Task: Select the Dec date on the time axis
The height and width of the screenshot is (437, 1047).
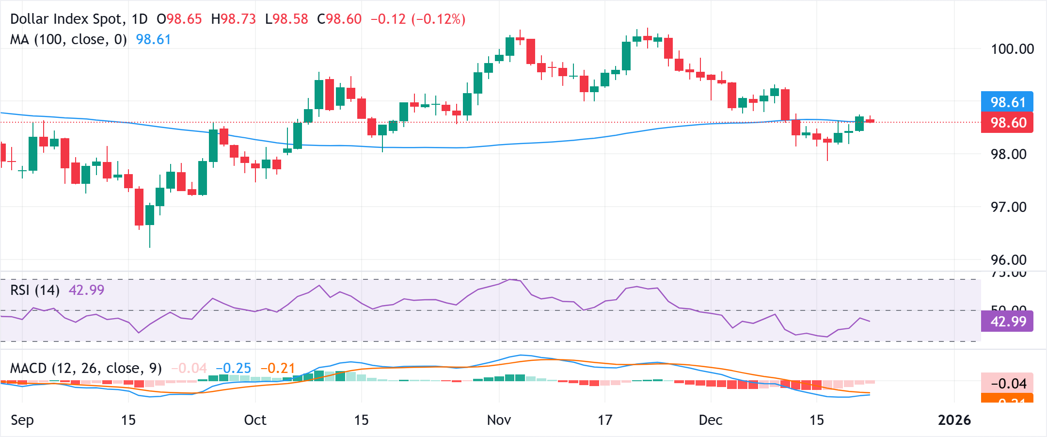Action: pyautogui.click(x=711, y=420)
